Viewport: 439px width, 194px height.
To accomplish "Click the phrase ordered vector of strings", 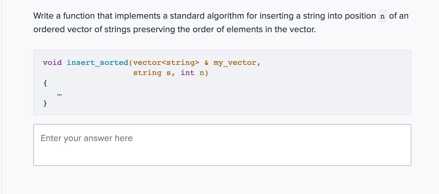I will [x=82, y=29].
